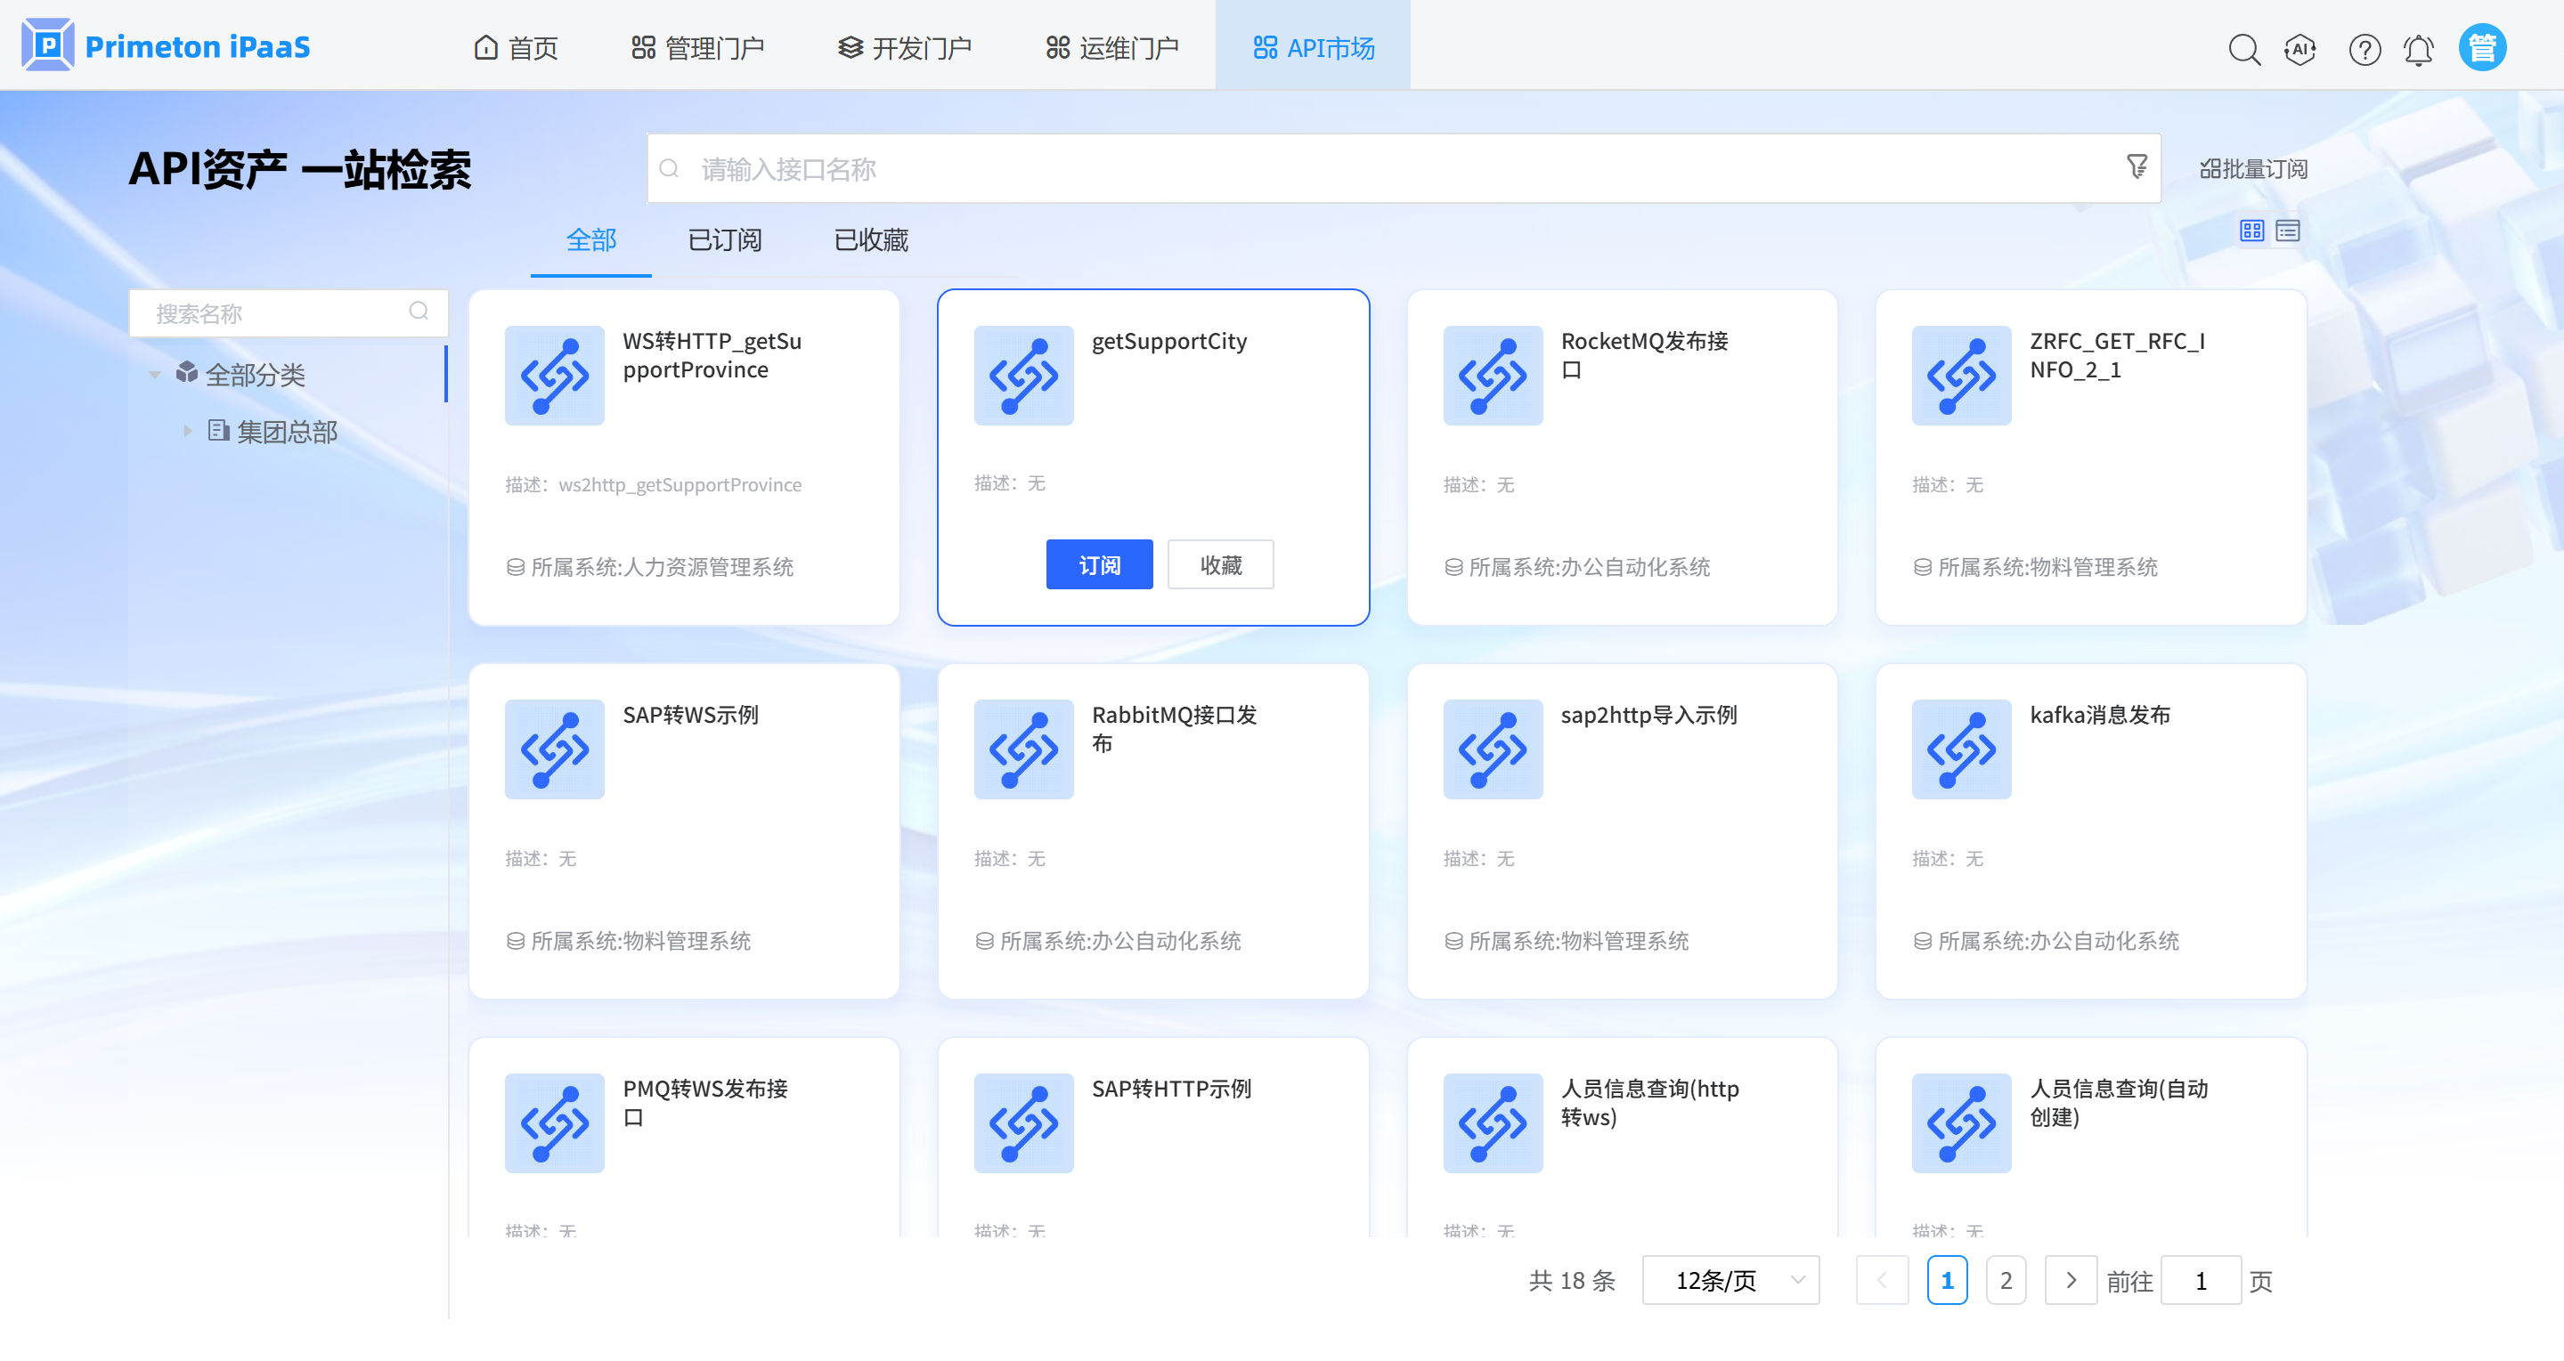The image size is (2564, 1361).
Task: Switch to list view layout
Action: (x=2287, y=231)
